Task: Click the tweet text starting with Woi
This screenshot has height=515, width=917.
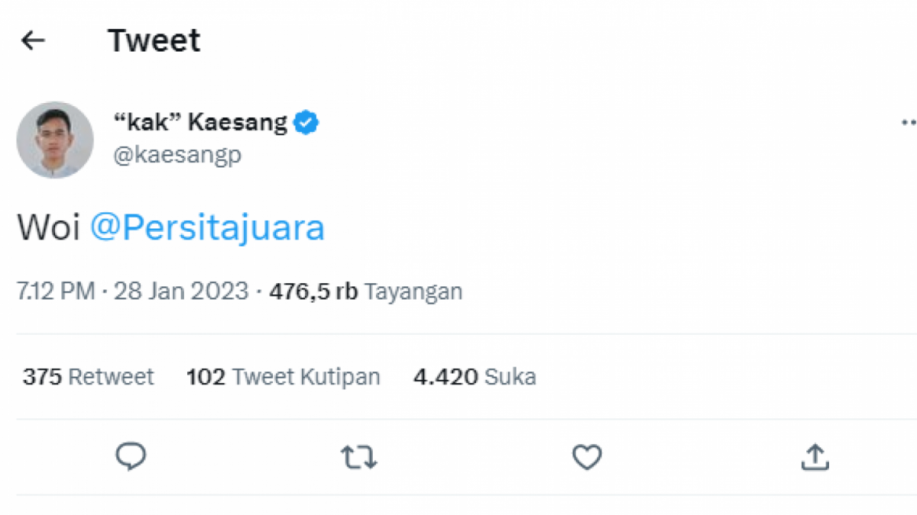Action: tap(50, 227)
